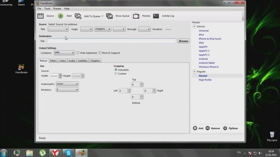Screen dimensions: 280x157
Task: Click the Top crop value stepper
Action: [142, 84]
